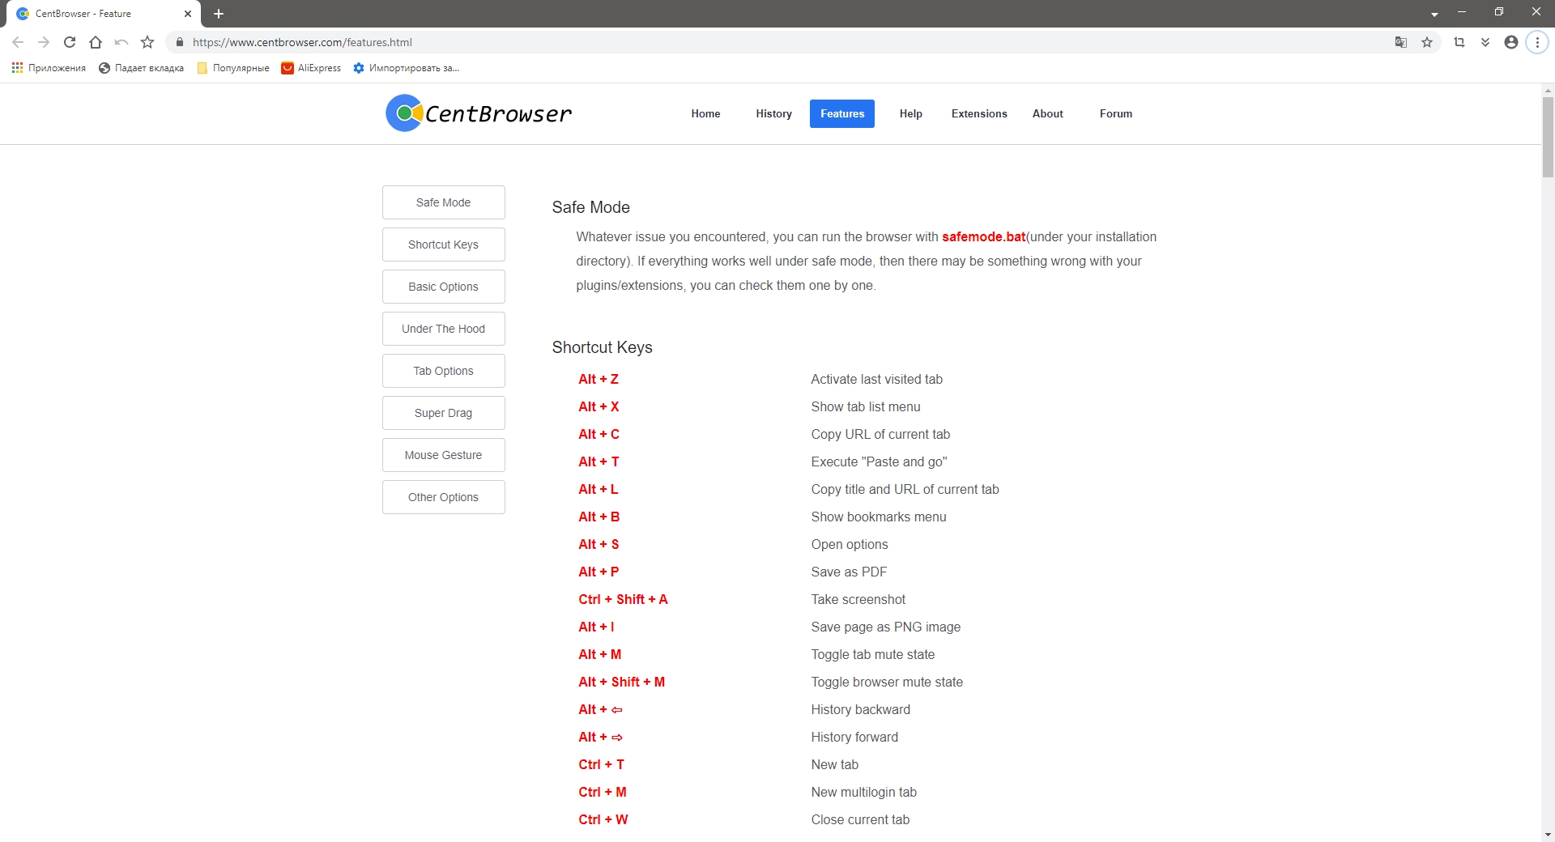Screen dimensions: 1555x842
Task: Click 'Save as PDF' description
Action: click(x=849, y=572)
